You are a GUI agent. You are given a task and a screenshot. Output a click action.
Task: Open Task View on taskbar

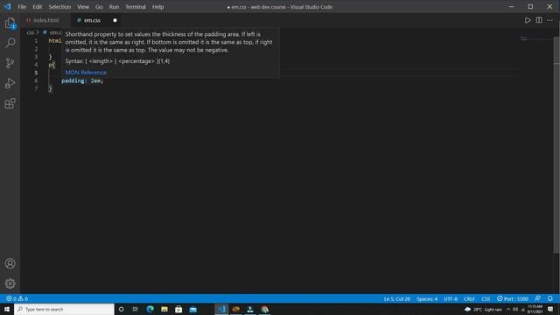(x=136, y=309)
